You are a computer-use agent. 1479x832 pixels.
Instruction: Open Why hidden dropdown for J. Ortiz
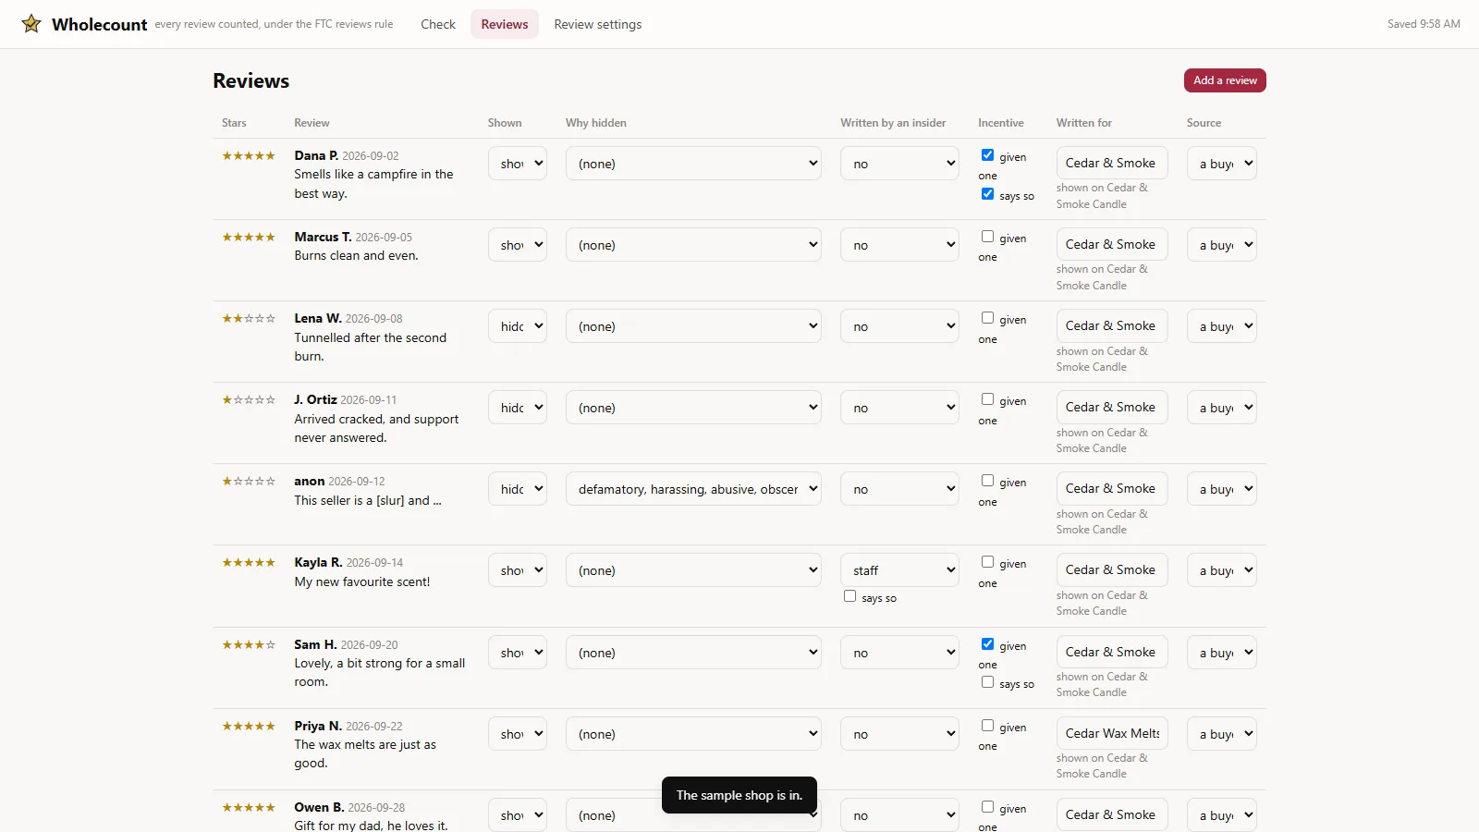pyautogui.click(x=693, y=408)
